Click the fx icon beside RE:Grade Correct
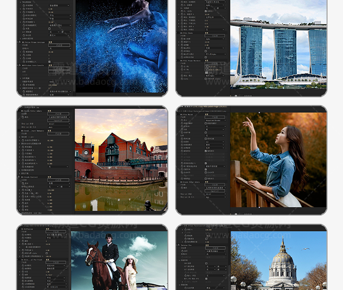This screenshot has width=343, height=290. point(20,177)
